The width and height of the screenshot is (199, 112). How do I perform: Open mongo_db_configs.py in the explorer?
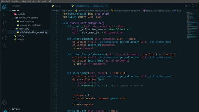point(31,25)
